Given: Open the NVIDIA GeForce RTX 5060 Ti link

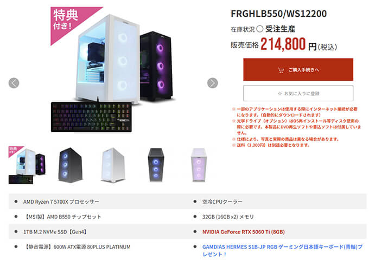Looking at the screenshot, I should tap(243, 232).
